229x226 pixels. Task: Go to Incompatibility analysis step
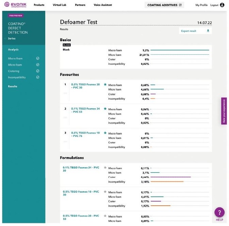tap(17, 77)
